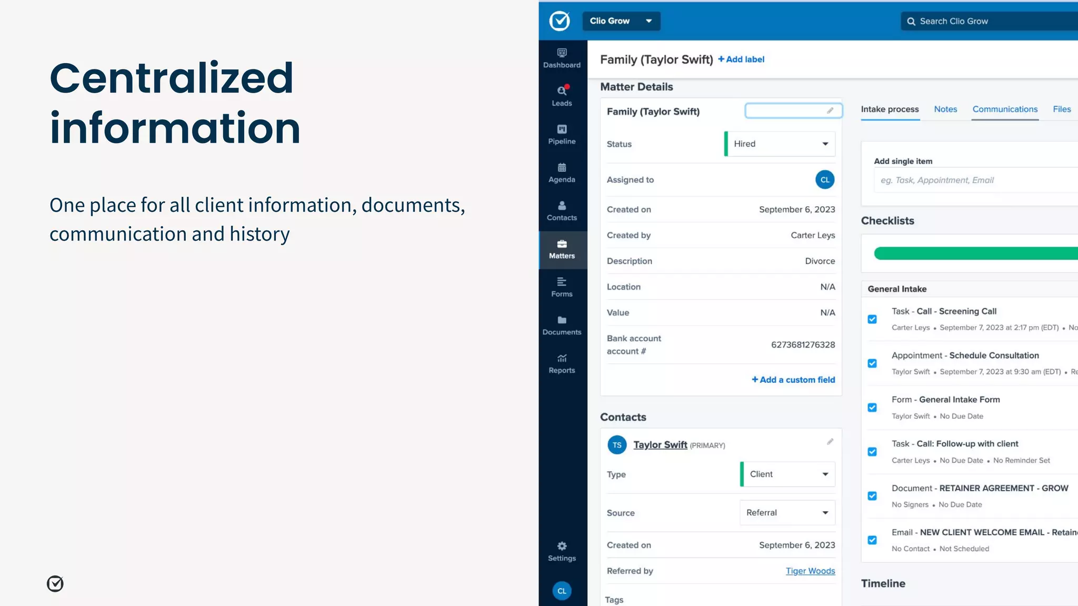Click the Description value Divorce
This screenshot has height=606, width=1078.
[x=820, y=261]
